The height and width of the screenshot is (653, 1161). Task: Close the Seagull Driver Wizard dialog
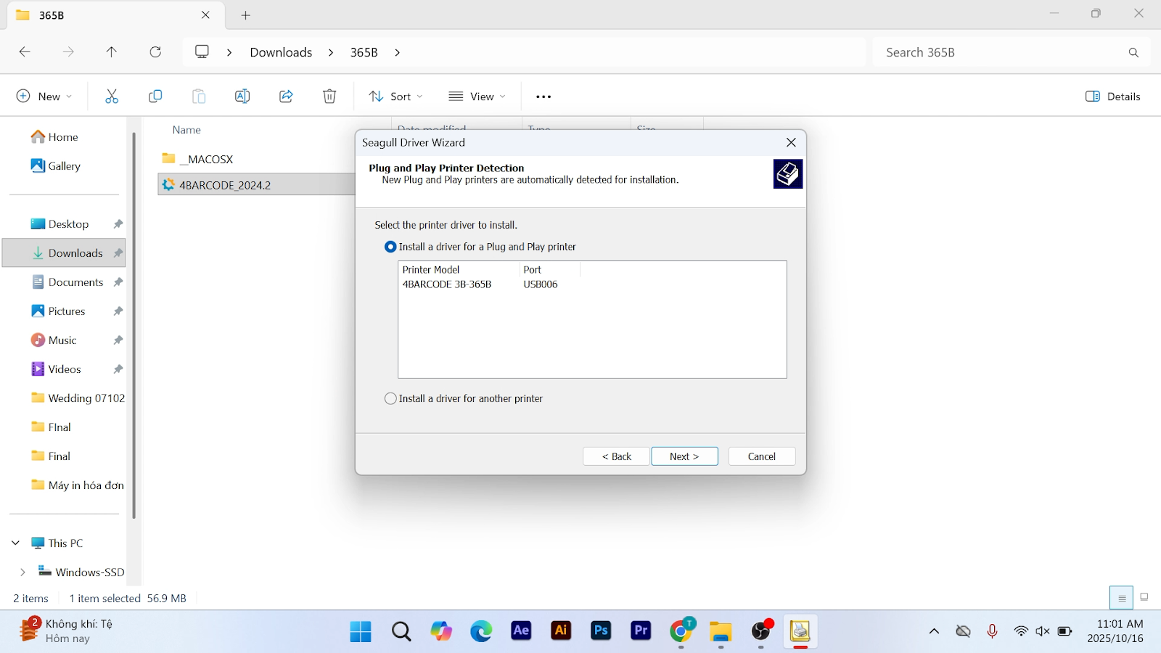791,143
